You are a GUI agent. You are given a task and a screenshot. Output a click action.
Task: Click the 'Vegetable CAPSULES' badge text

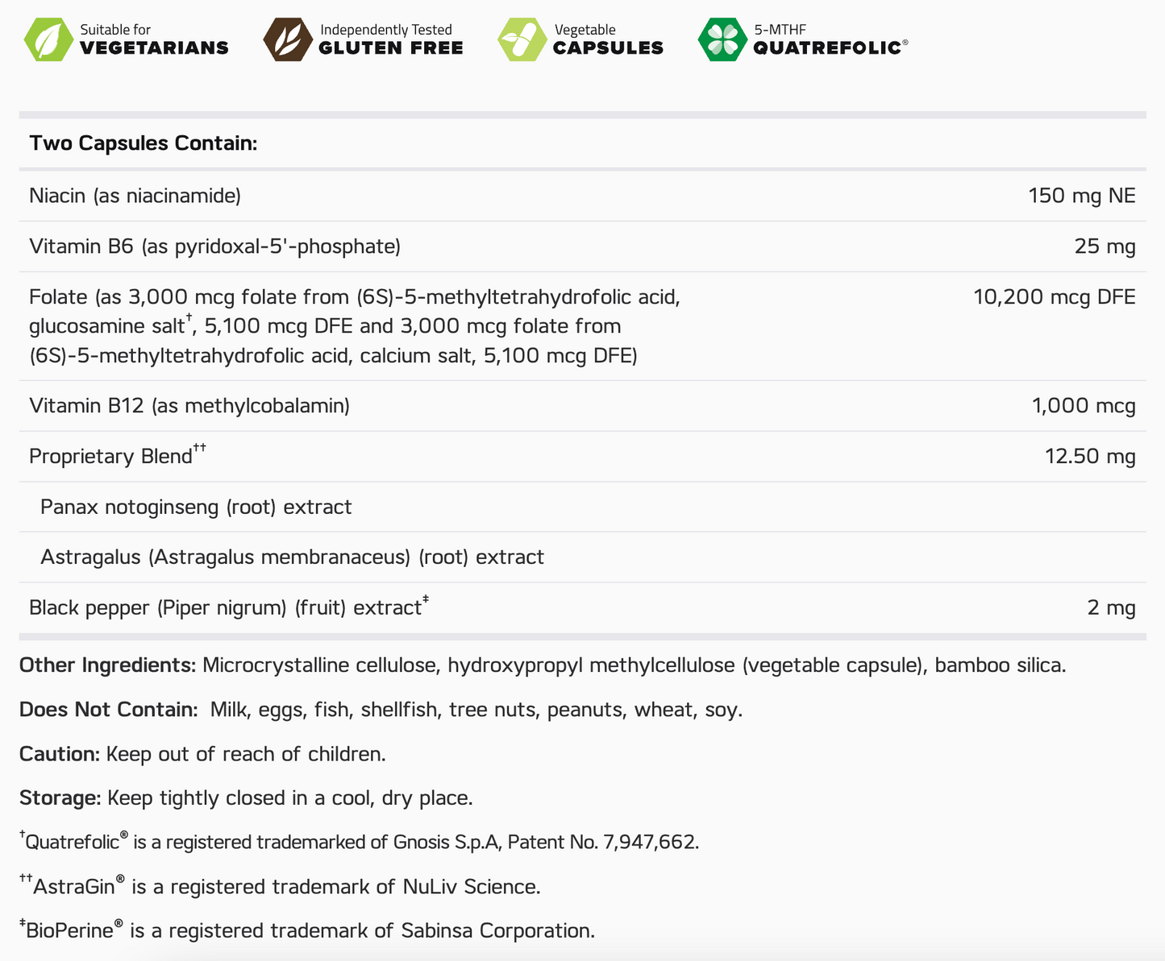coord(608,40)
